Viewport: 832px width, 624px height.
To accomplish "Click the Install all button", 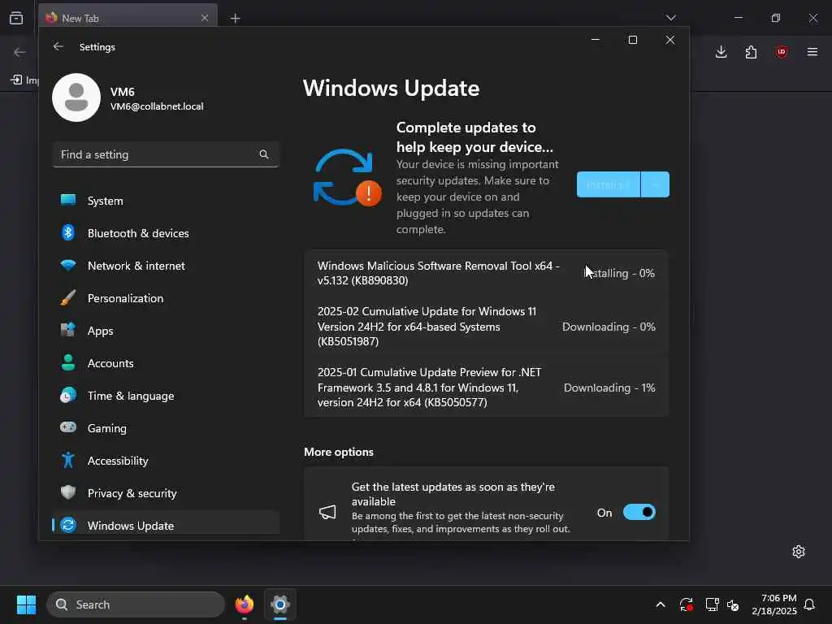I will [608, 184].
